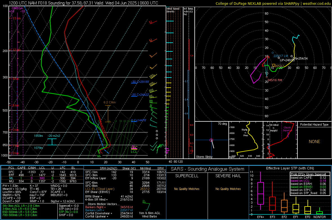Click the '345/16 RM' hodograph label
The width and height of the screenshot is (332, 220).
(275, 80)
